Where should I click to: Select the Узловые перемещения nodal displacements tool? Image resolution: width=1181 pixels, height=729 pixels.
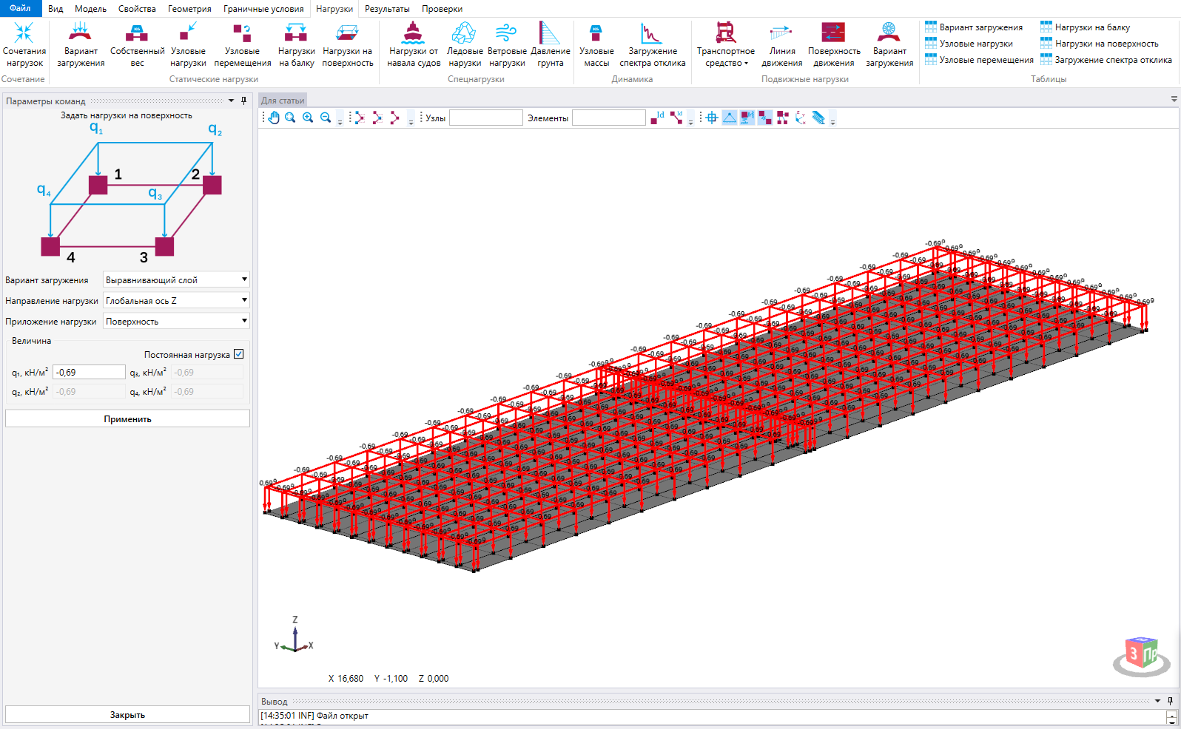click(242, 44)
